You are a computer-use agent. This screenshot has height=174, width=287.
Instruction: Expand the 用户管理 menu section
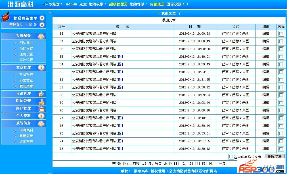tap(24, 109)
